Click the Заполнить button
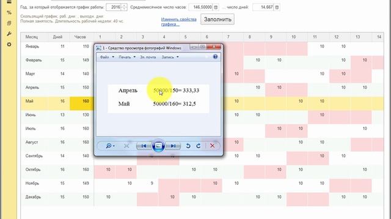Screen dimensions: 391x219 [x=217, y=19]
